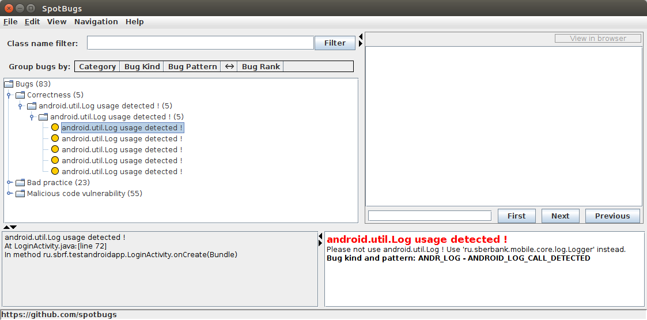Click the empty source code view area

(504, 126)
